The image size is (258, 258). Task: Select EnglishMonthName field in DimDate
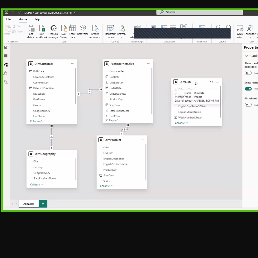(x=189, y=112)
